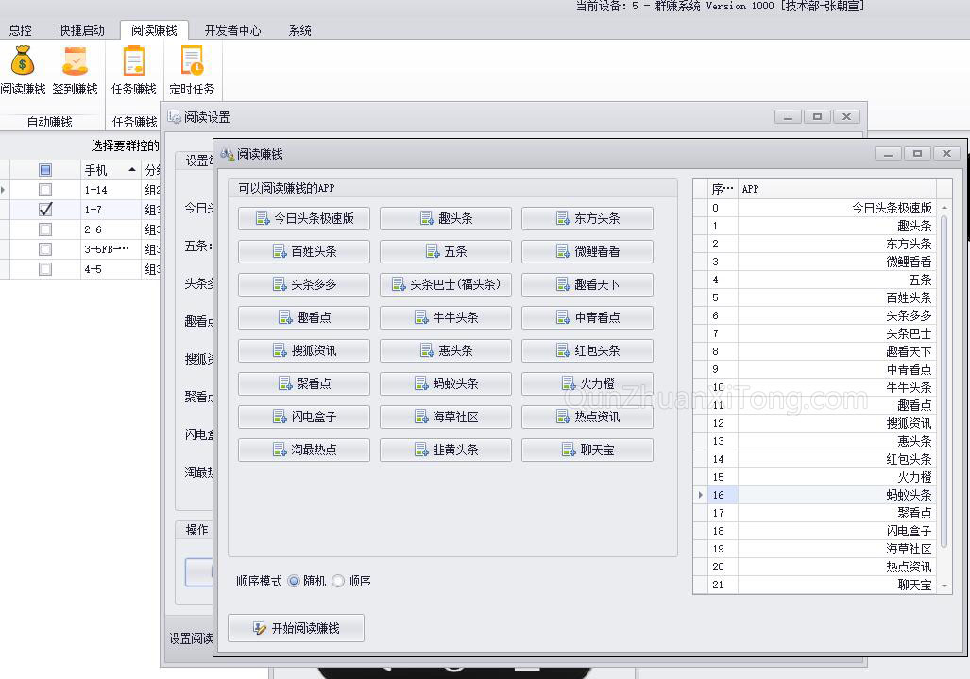
Task: Toggle select-all checkbox in phone table header
Action: pos(45,170)
